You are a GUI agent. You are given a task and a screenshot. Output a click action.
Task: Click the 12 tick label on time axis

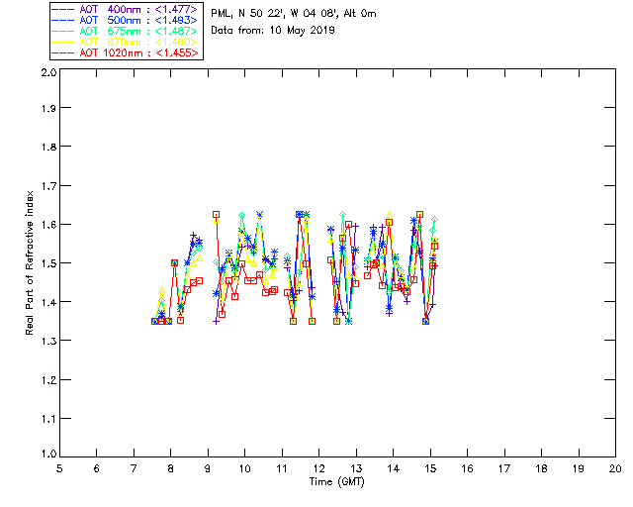(318, 468)
